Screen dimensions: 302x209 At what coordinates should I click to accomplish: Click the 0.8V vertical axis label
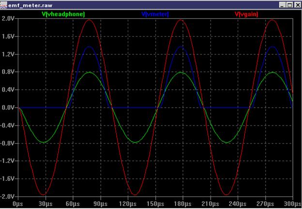click(8, 72)
